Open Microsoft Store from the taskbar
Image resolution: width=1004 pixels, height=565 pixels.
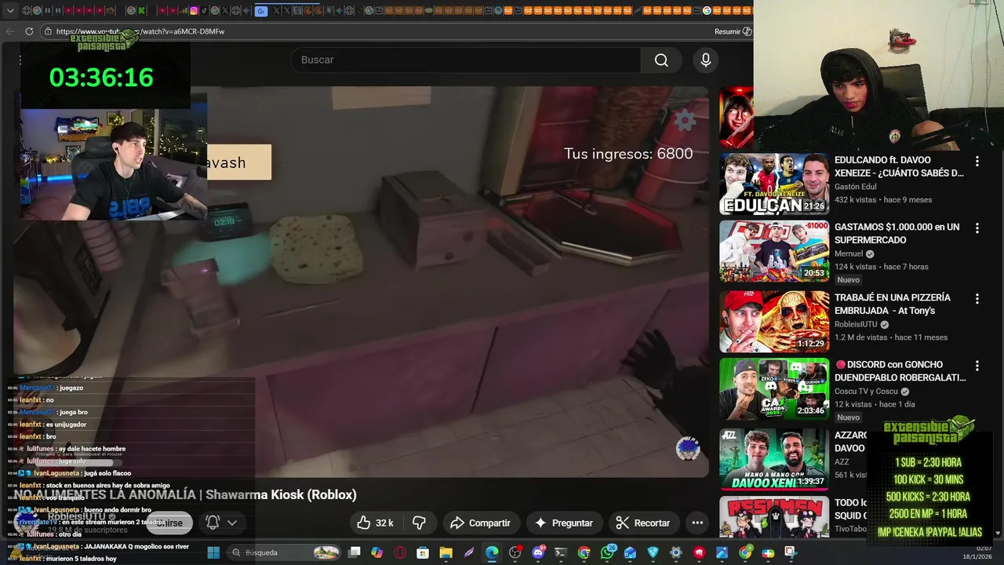[423, 552]
